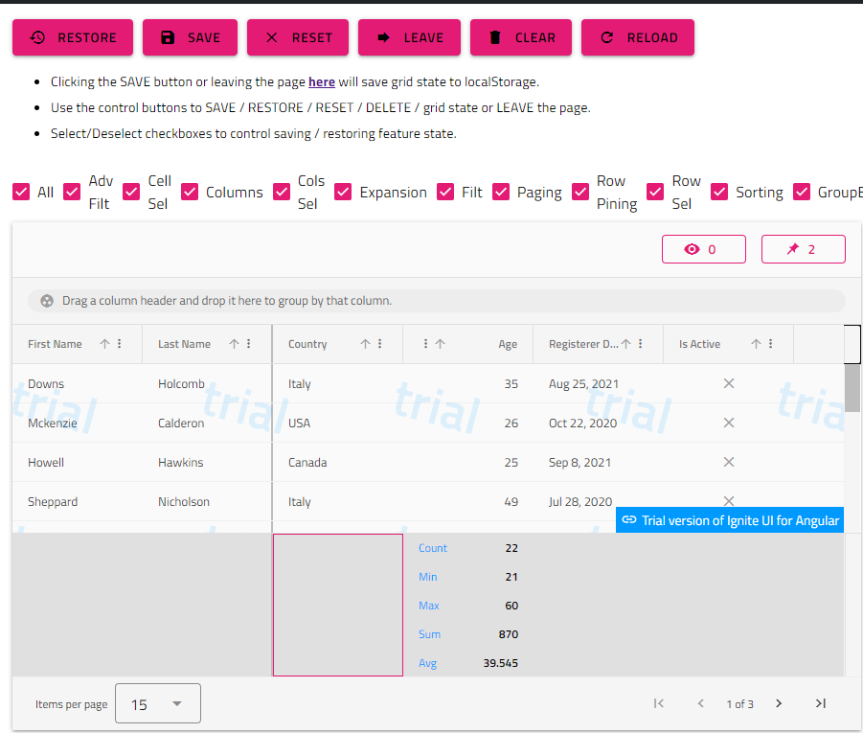Uncheck the Expansion feature checkbox
The image size is (863, 733).
coord(343,192)
